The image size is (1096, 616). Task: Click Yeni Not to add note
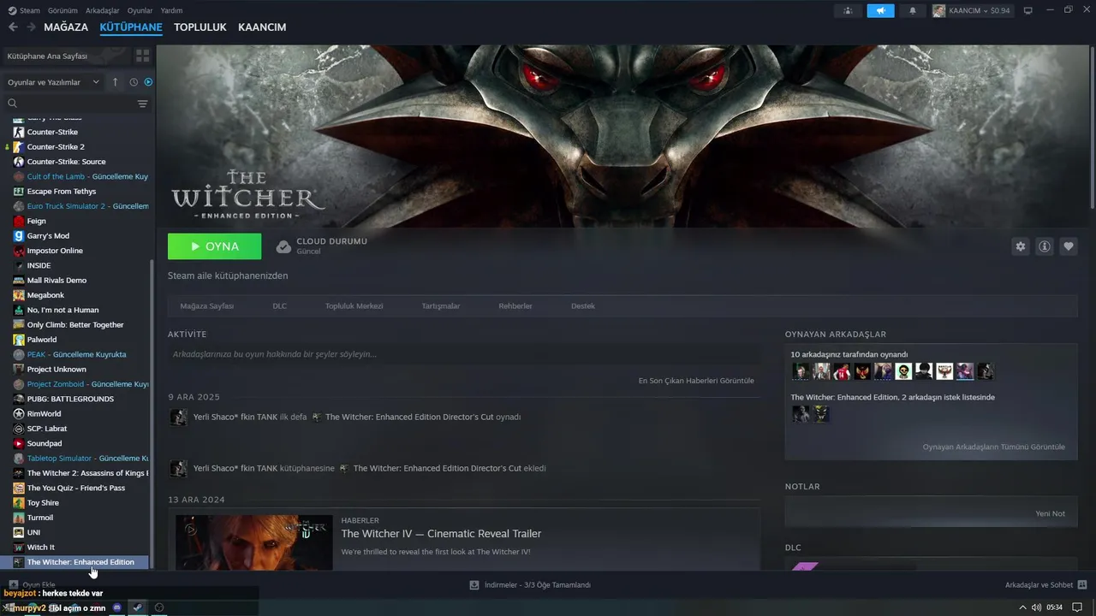click(x=1051, y=513)
